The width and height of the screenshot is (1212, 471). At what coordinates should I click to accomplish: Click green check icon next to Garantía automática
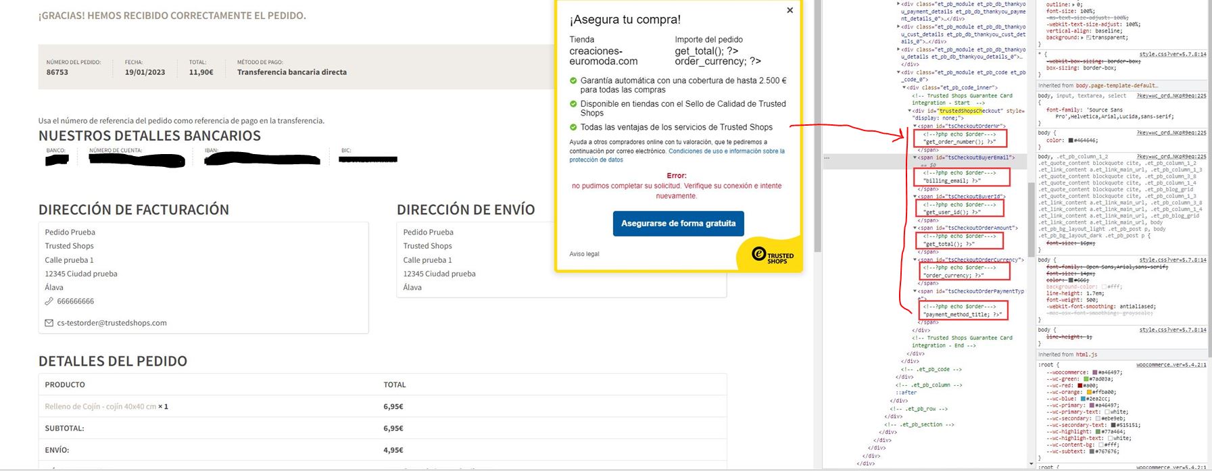pyautogui.click(x=573, y=80)
